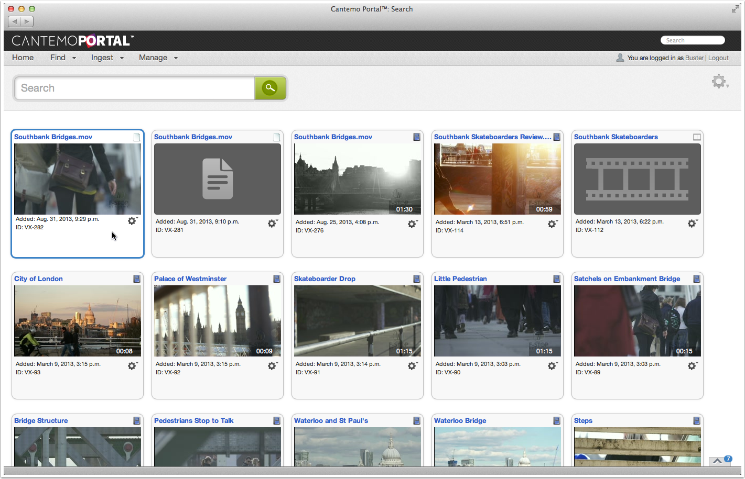
Task: Click video type icon on Bridge Structure card
Action: coord(137,421)
